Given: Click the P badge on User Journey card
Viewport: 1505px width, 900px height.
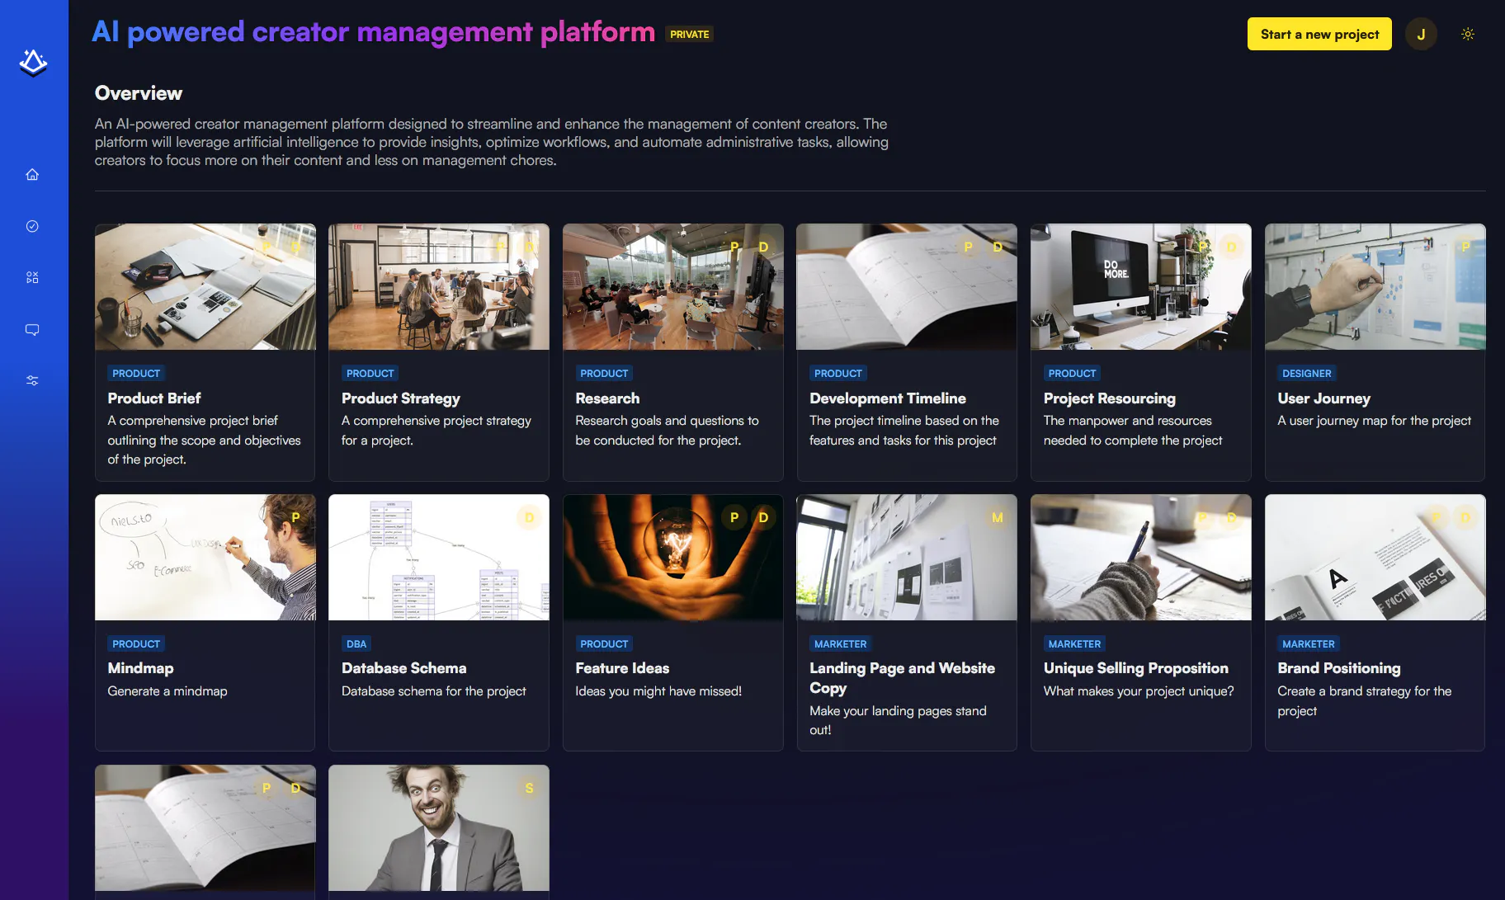Looking at the screenshot, I should point(1465,247).
